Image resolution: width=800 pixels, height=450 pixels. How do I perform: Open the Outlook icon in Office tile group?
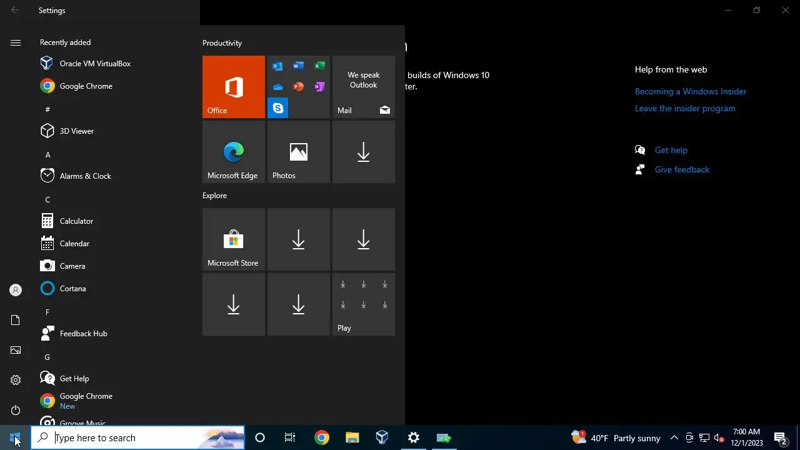tap(277, 66)
